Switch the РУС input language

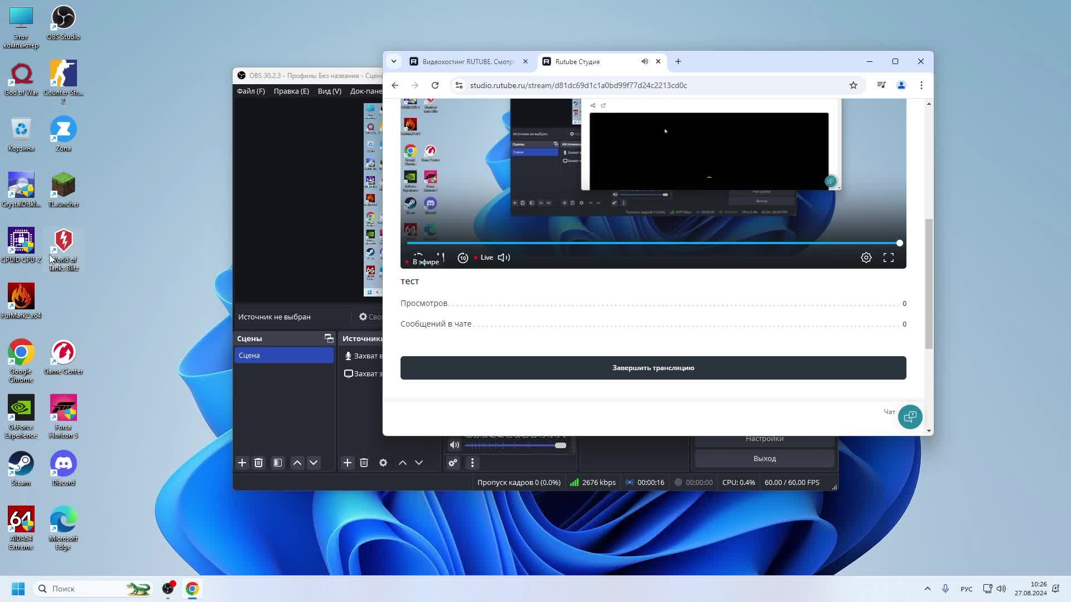[966, 589]
